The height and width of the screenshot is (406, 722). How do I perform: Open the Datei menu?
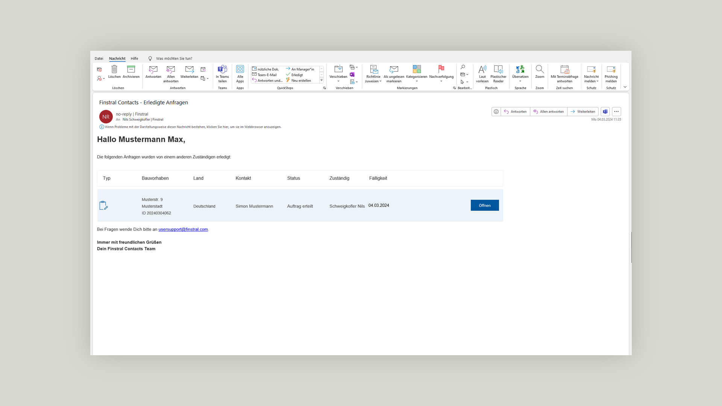[x=99, y=59]
